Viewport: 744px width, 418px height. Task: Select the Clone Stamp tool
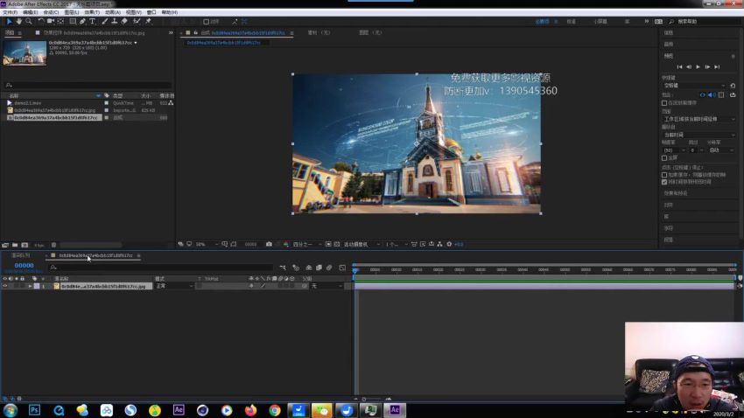point(115,21)
